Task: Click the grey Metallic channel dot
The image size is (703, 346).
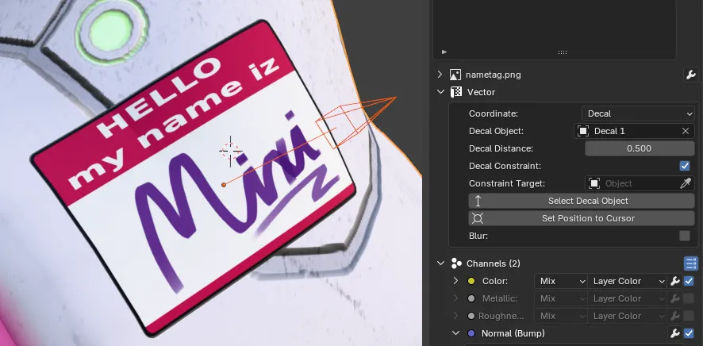Action: 471,298
